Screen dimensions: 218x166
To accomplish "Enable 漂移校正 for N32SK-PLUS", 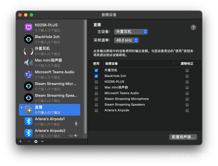I will (187, 82).
